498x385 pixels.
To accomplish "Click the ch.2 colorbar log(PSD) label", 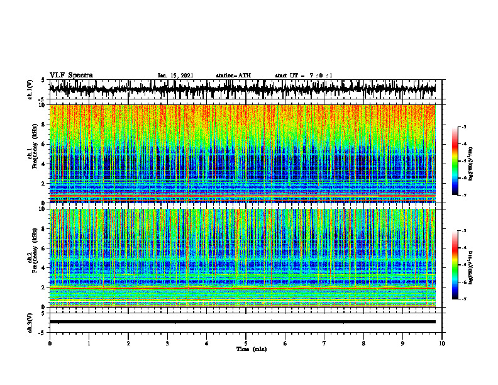I will point(471,267).
